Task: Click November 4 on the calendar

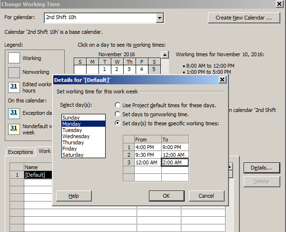Action: (x=142, y=69)
